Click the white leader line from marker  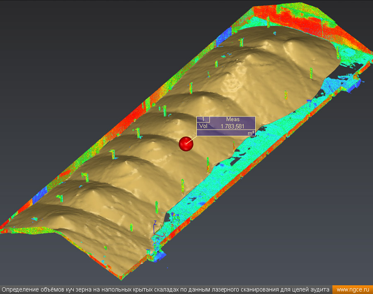point(191,140)
